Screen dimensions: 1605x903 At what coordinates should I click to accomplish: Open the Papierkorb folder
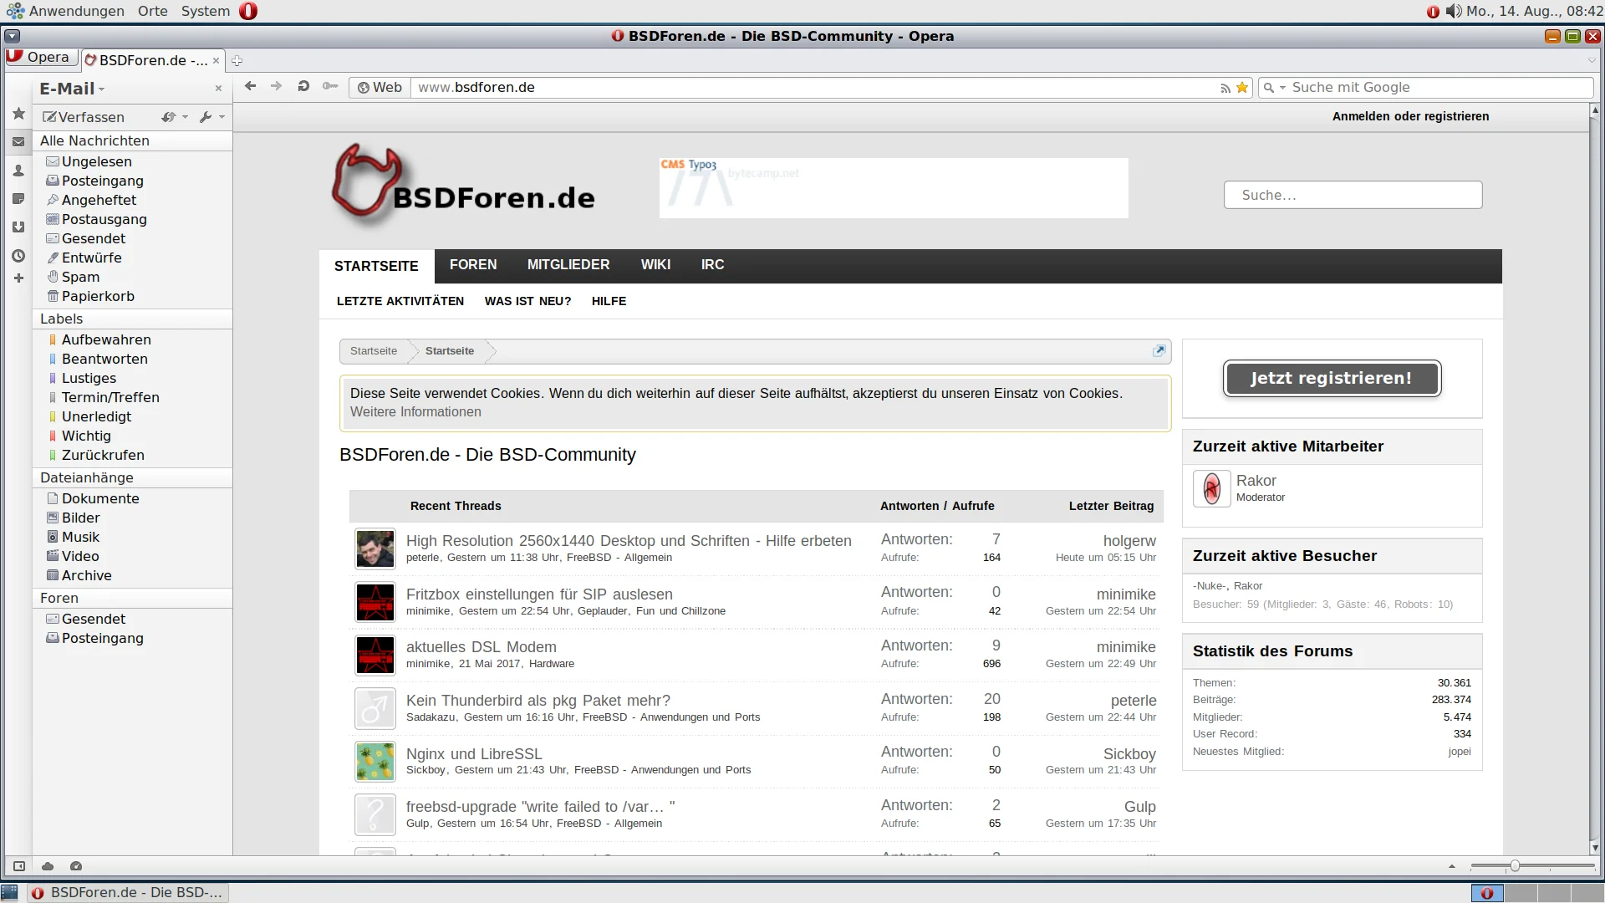click(98, 296)
